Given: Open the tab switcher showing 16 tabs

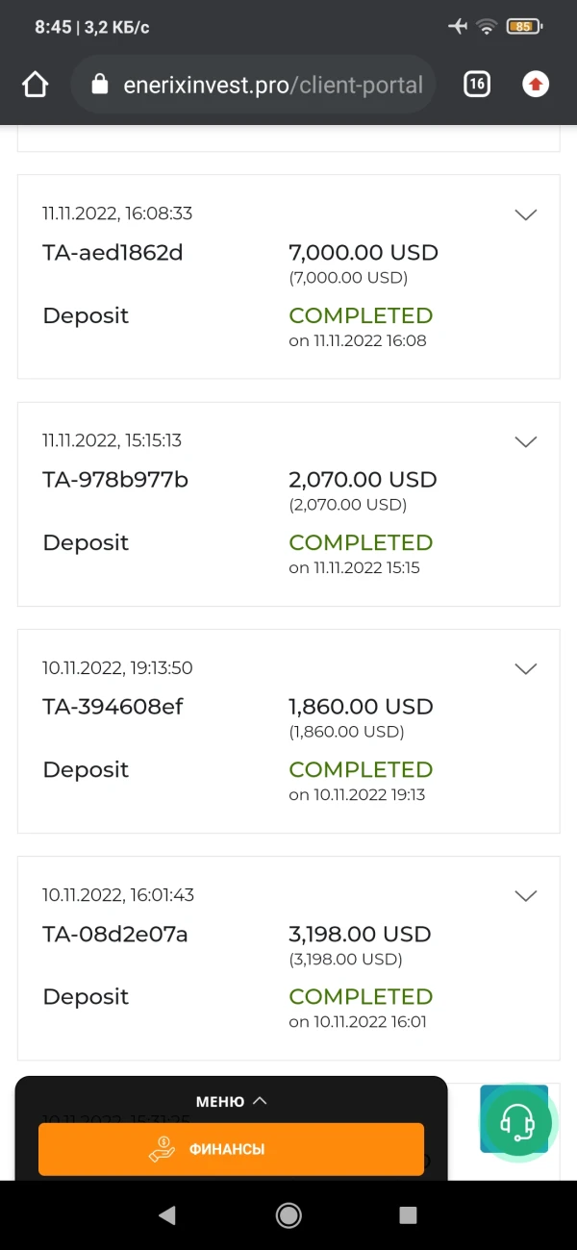Looking at the screenshot, I should point(476,85).
